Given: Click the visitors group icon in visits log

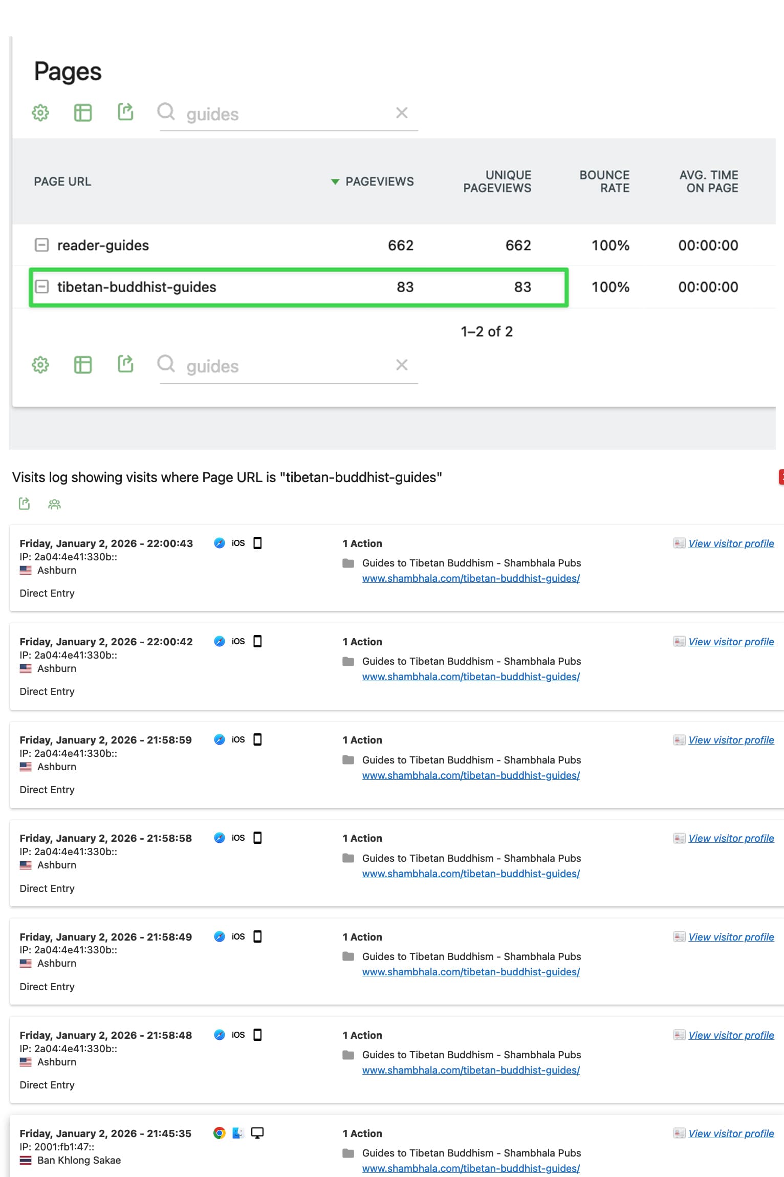Looking at the screenshot, I should tap(54, 505).
